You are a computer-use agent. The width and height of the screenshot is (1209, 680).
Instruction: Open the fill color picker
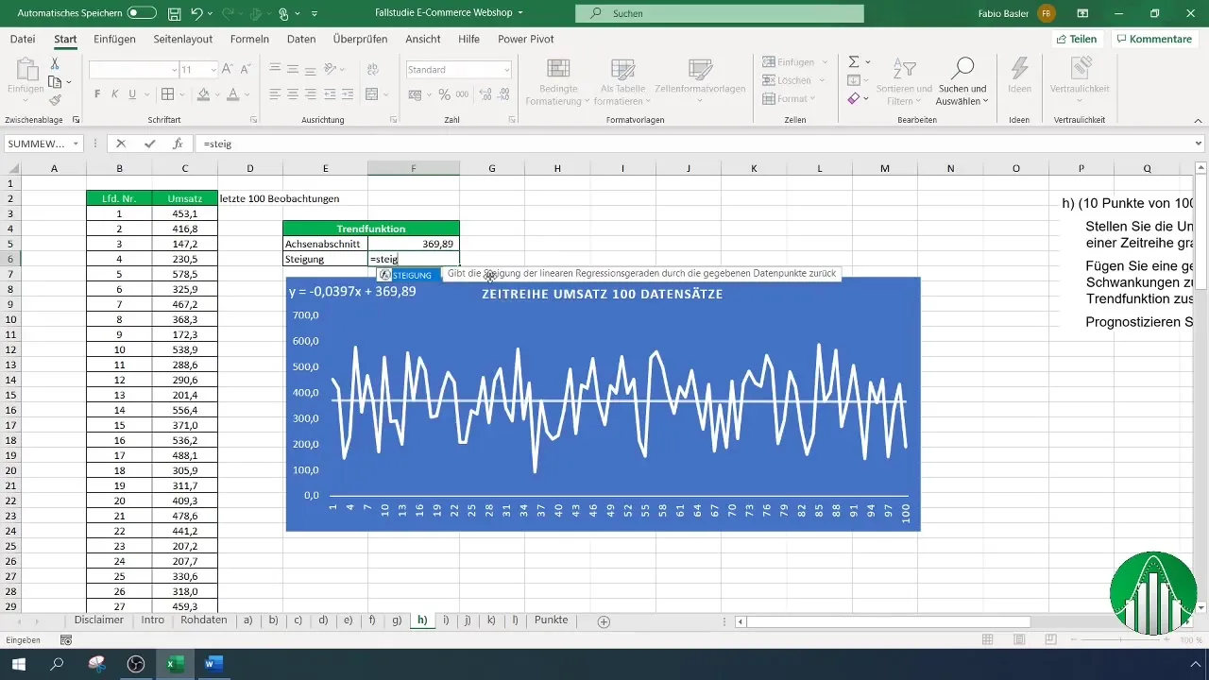(202, 94)
